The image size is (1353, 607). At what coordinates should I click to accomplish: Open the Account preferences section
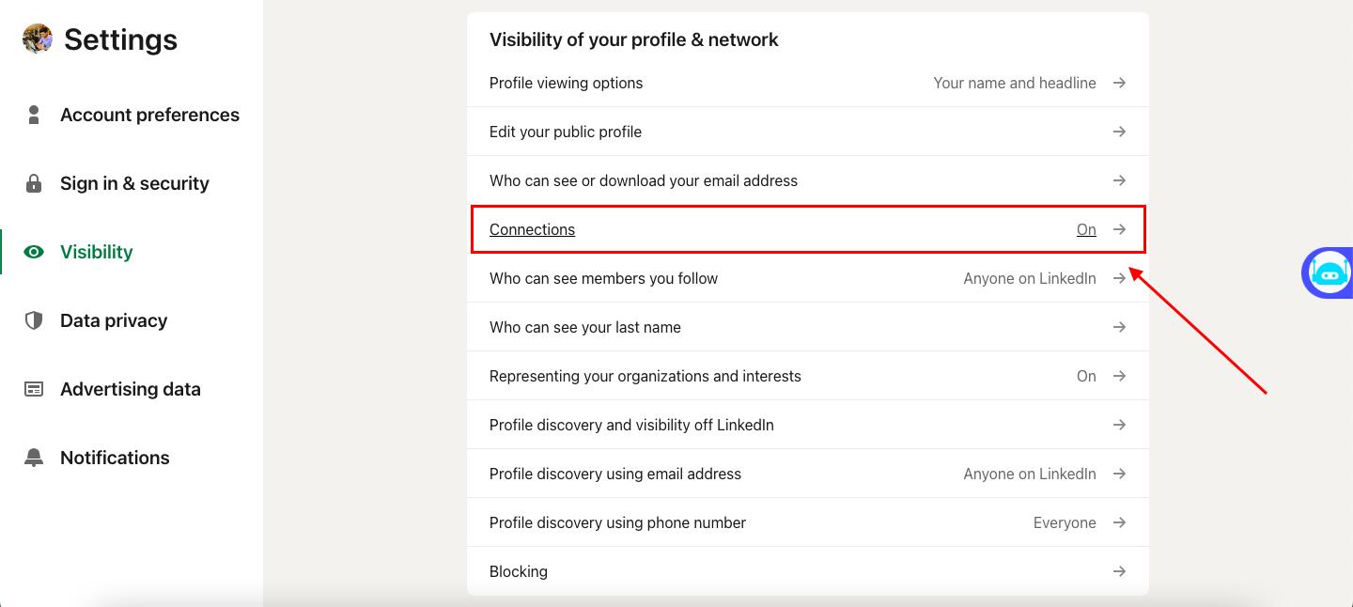point(148,114)
